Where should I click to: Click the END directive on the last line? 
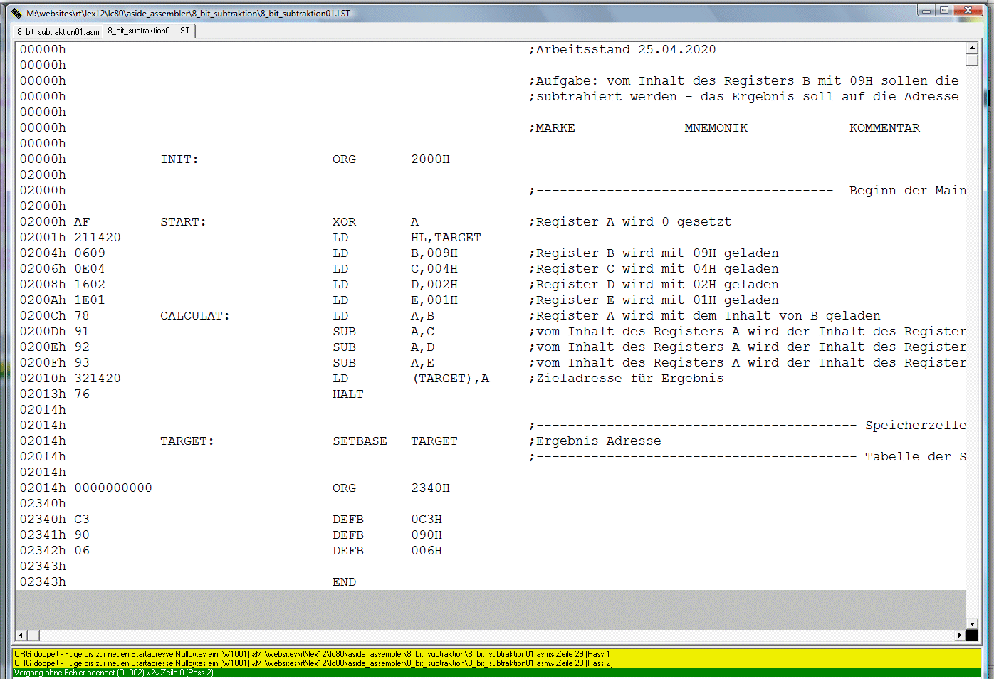point(344,582)
